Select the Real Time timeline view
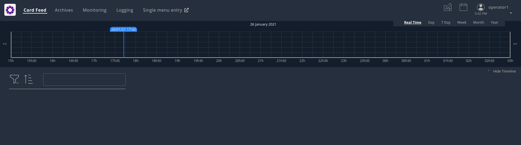The image size is (521, 145). click(x=412, y=23)
